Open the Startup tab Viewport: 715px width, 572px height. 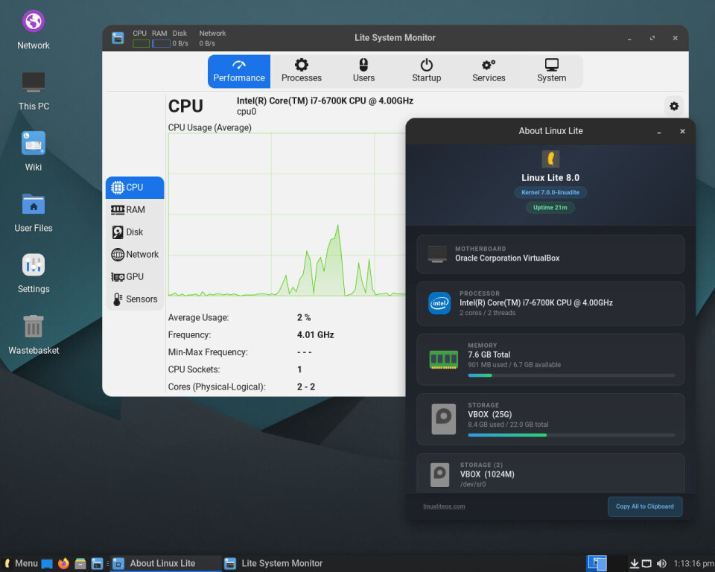[426, 71]
